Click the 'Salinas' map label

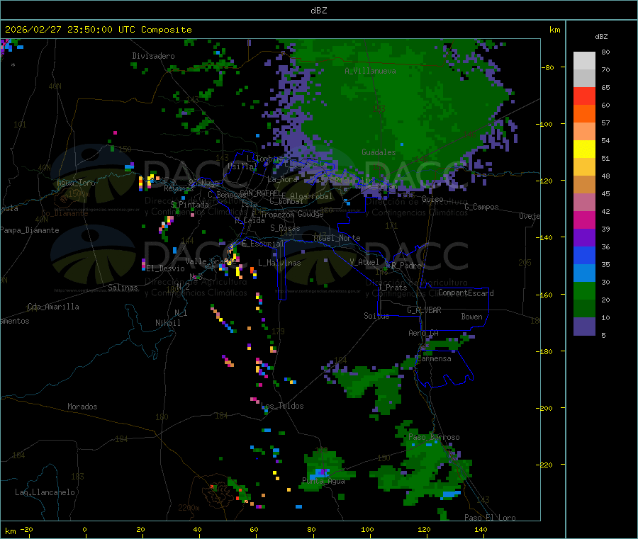[x=123, y=288]
